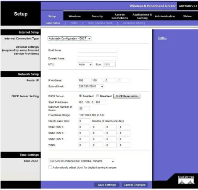
Task: Select the Basic Setup sub-tab
Action: click(53, 23)
